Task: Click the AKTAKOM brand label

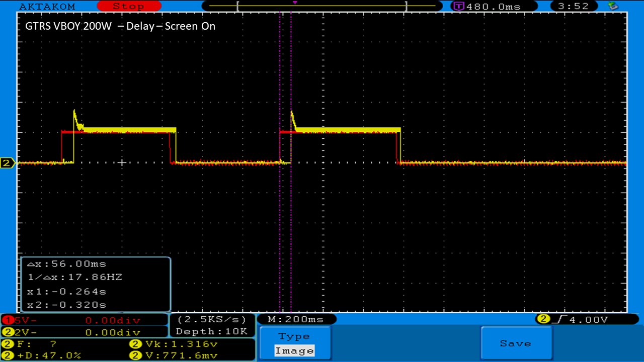Action: [x=47, y=7]
